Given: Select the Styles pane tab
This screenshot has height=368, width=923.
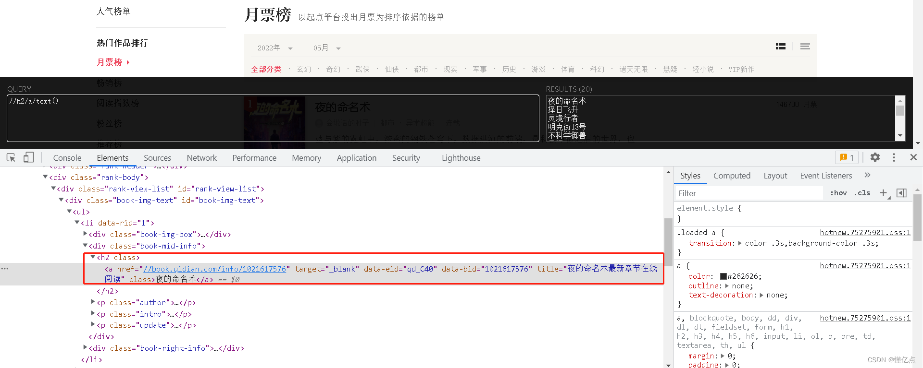Looking at the screenshot, I should click(690, 176).
